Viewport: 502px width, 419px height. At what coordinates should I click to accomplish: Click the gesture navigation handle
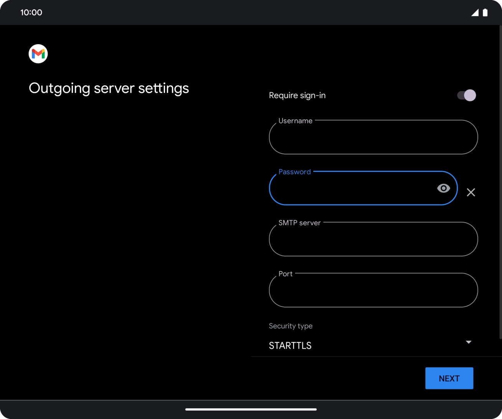click(x=251, y=409)
